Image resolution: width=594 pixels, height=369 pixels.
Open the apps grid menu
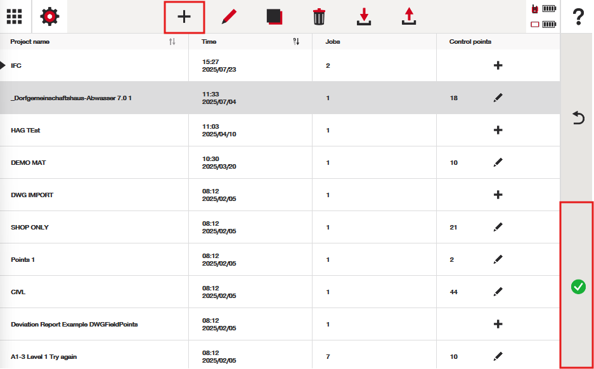pyautogui.click(x=14, y=16)
